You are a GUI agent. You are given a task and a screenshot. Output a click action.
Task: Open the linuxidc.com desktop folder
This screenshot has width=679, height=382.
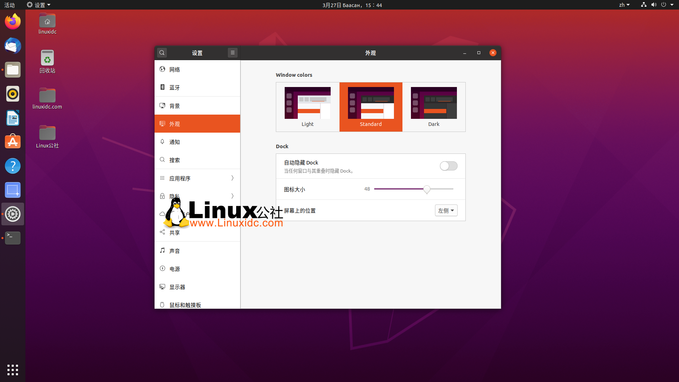tap(47, 99)
